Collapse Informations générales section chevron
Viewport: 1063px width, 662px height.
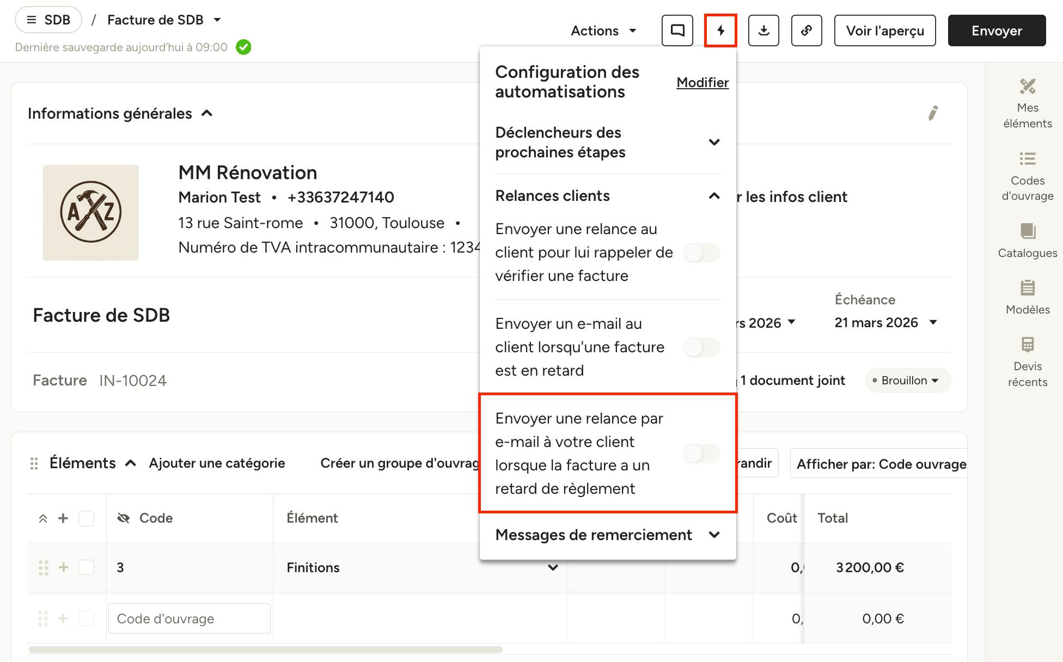207,113
